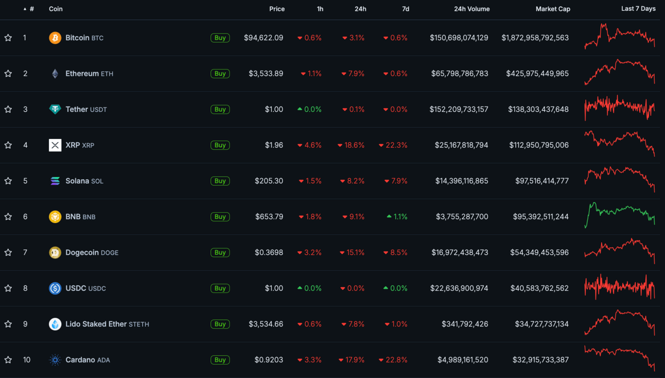
Task: Open the USDC coin page link
Action: [x=85, y=288]
